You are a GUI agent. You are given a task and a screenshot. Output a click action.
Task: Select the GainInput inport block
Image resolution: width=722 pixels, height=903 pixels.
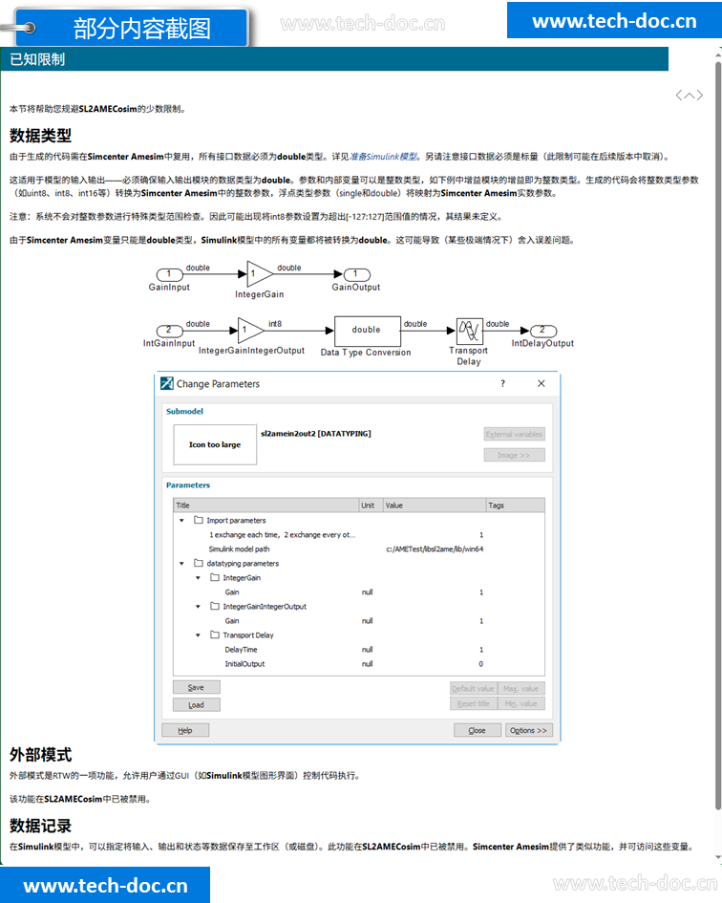pyautogui.click(x=169, y=274)
